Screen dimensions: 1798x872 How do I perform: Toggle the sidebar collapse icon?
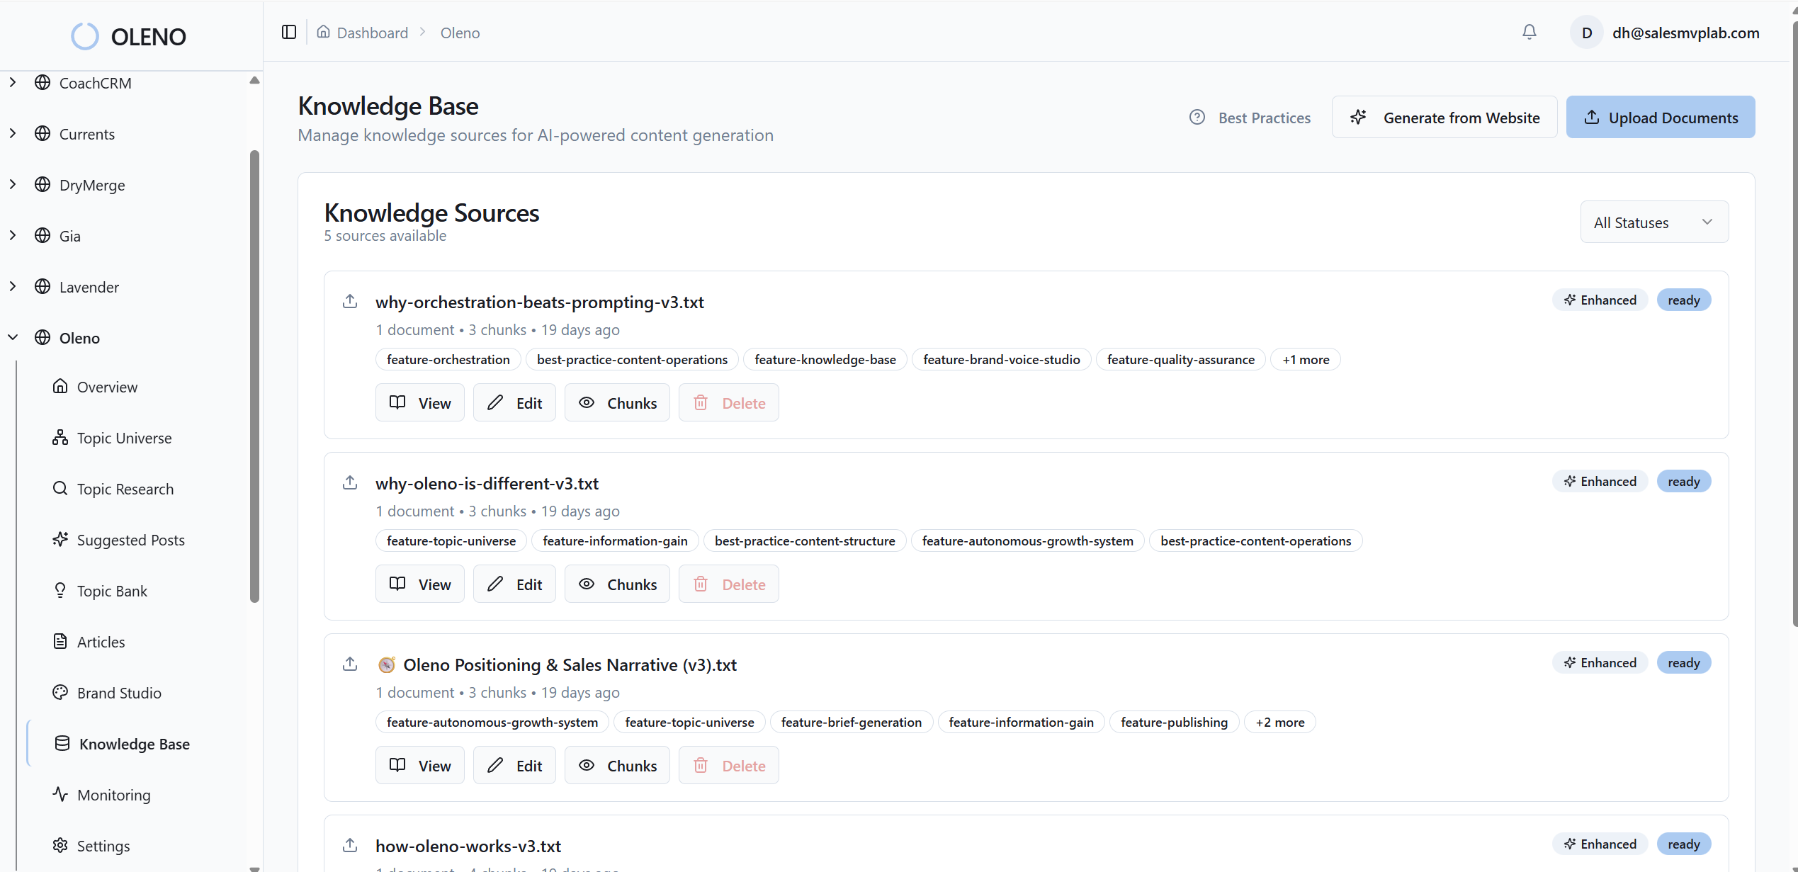(x=288, y=32)
